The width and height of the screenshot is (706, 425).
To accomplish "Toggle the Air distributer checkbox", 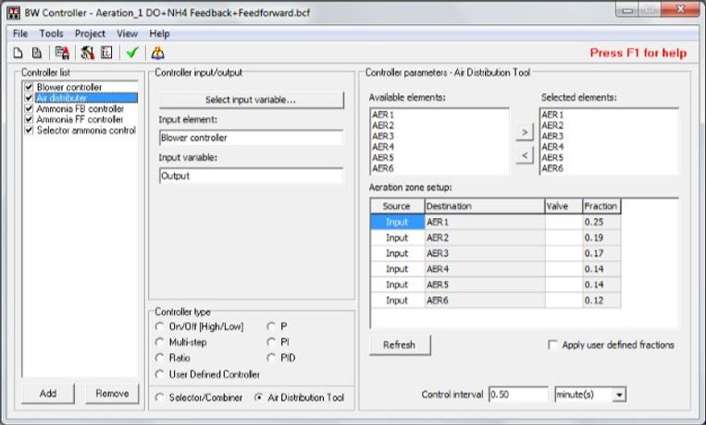I will tap(29, 98).
